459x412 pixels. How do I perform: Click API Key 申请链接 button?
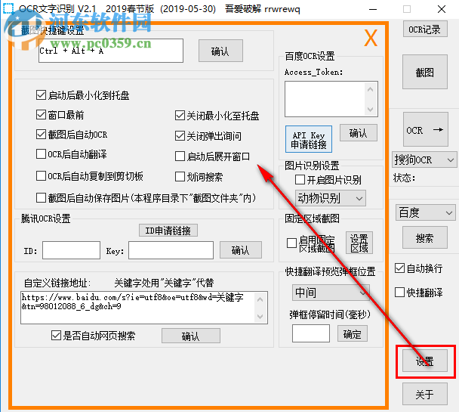309,139
